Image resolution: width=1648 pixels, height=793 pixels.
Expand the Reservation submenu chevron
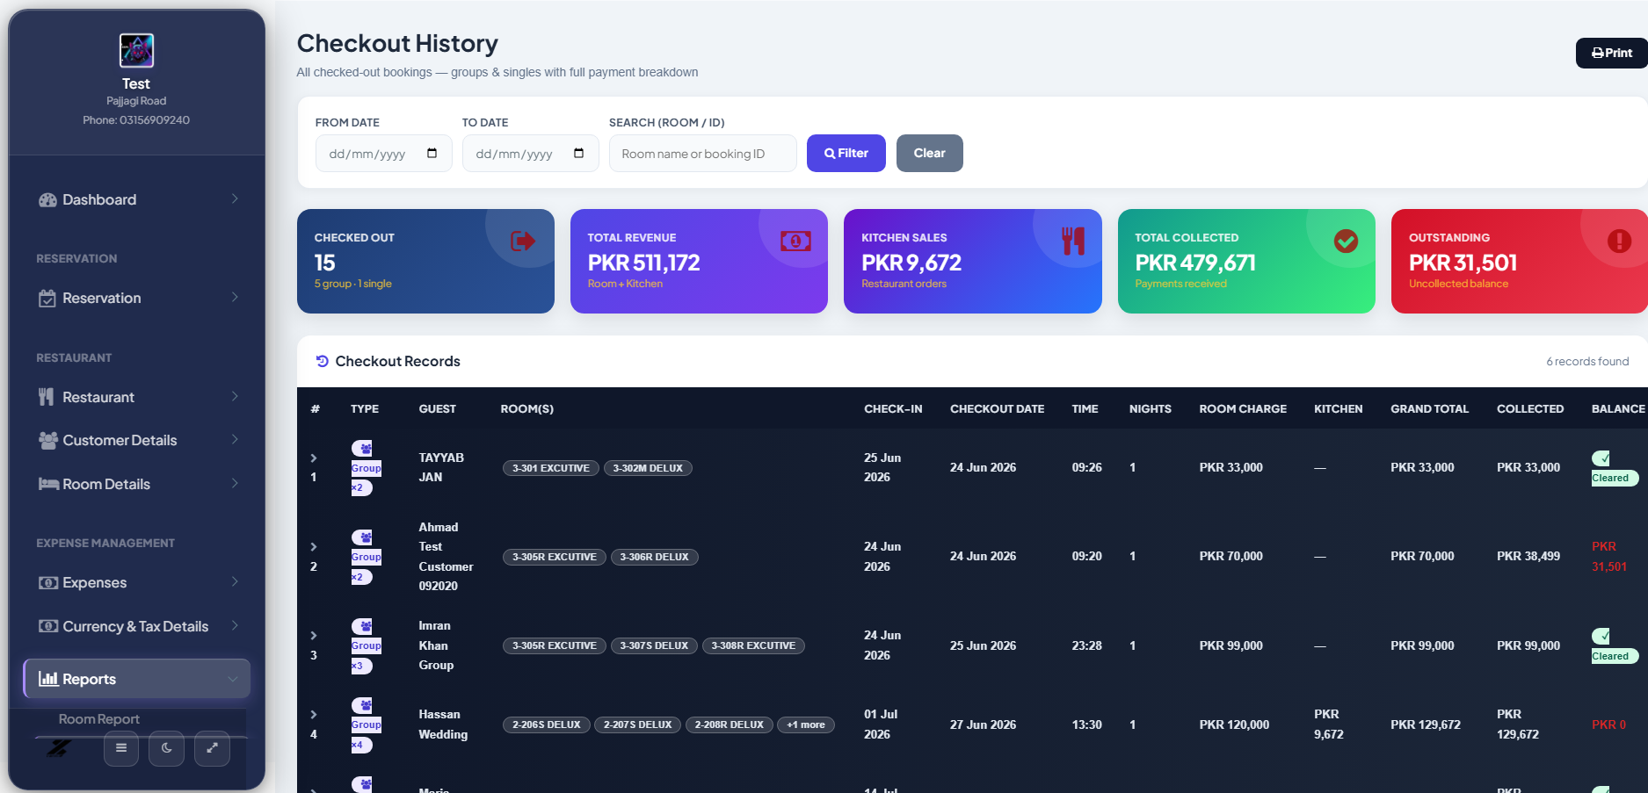click(235, 298)
